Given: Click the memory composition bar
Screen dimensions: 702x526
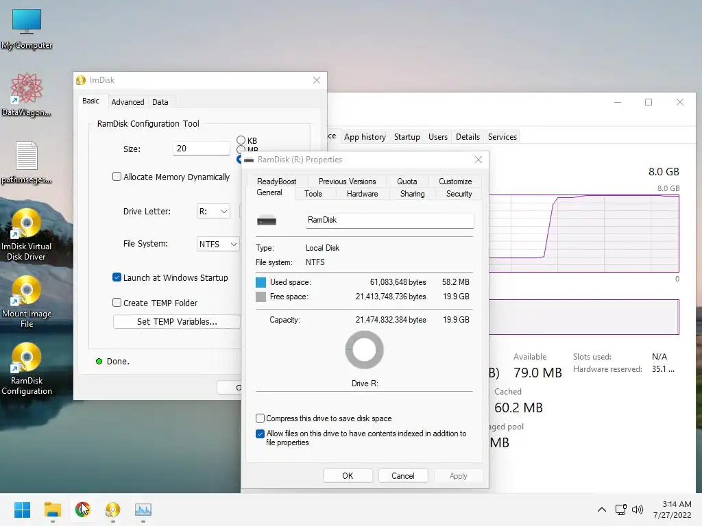Looking at the screenshot, I should (x=584, y=317).
